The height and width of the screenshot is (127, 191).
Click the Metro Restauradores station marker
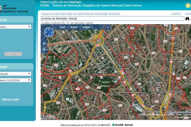coord(133,95)
